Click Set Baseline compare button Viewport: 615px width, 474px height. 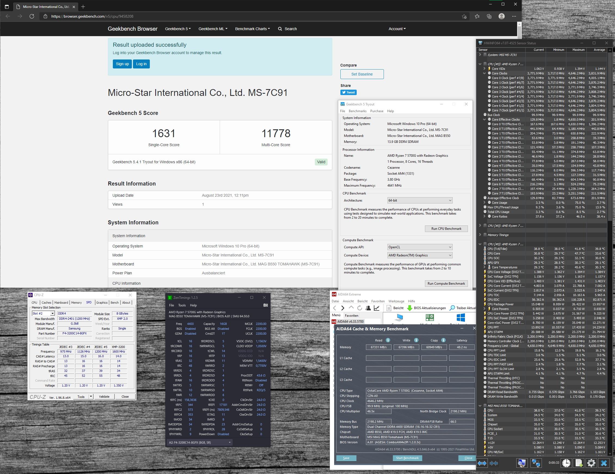pyautogui.click(x=362, y=74)
